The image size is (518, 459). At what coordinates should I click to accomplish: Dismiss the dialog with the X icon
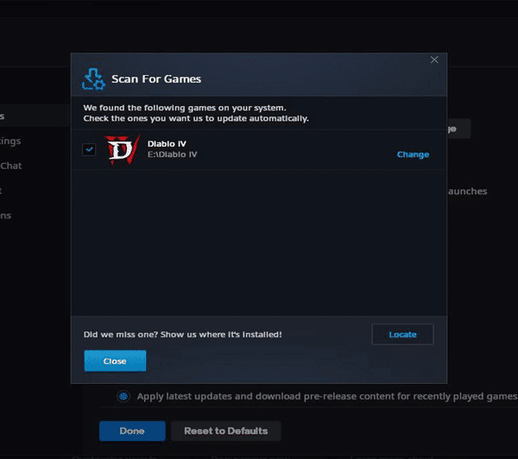[434, 60]
